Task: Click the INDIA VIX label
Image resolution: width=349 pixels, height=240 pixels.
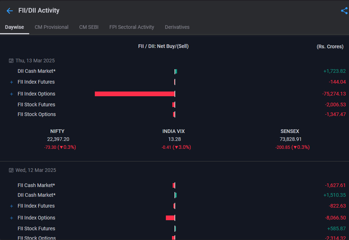Action: tap(174, 131)
